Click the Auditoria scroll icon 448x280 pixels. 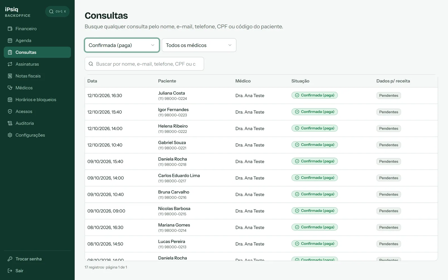coord(10,123)
